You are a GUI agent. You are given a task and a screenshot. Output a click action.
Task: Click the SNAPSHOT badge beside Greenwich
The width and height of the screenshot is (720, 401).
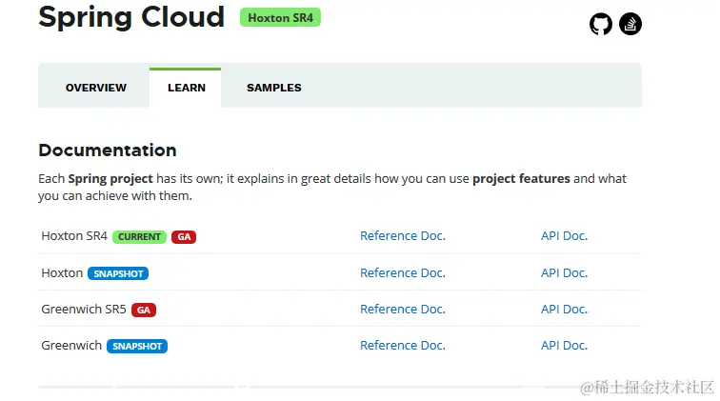[x=137, y=347]
